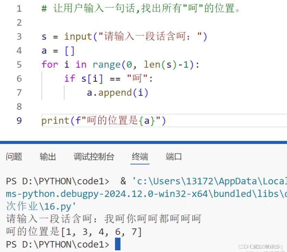Click the print statement on line 9
The width and height of the screenshot is (287, 252).
coord(103,121)
